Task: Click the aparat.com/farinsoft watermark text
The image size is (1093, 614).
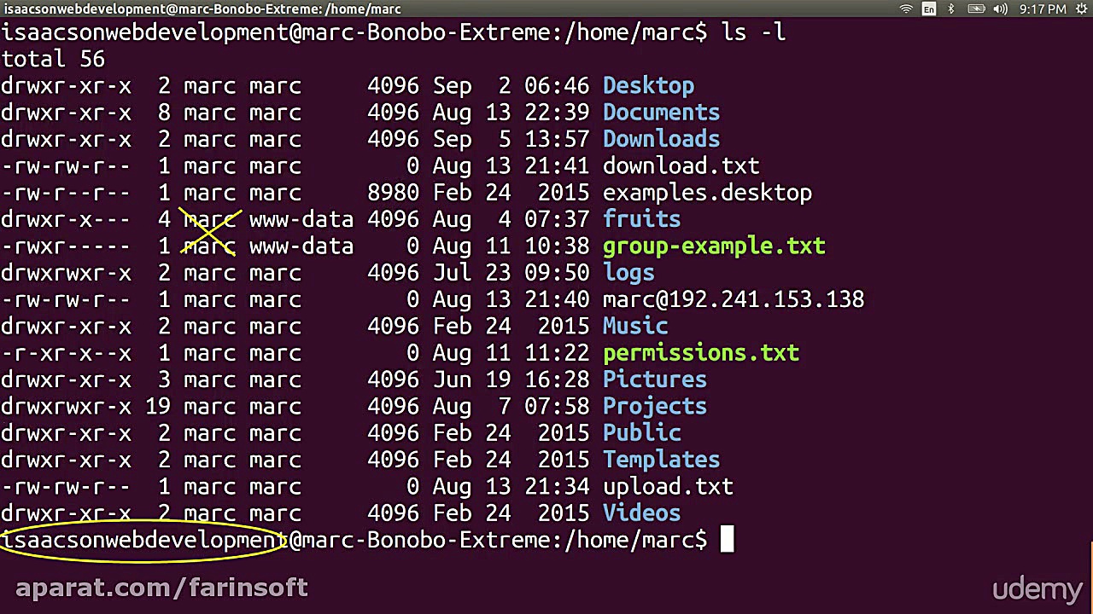Action: click(x=161, y=588)
